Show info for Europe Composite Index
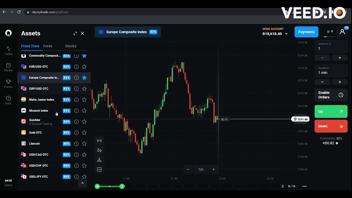This screenshot has width=352, height=198. click(x=76, y=78)
